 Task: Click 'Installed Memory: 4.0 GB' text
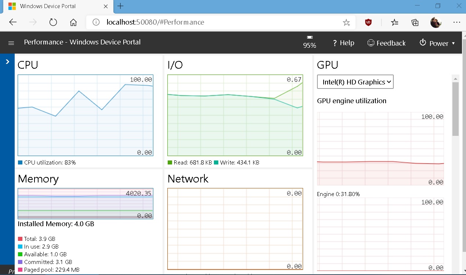coord(56,224)
